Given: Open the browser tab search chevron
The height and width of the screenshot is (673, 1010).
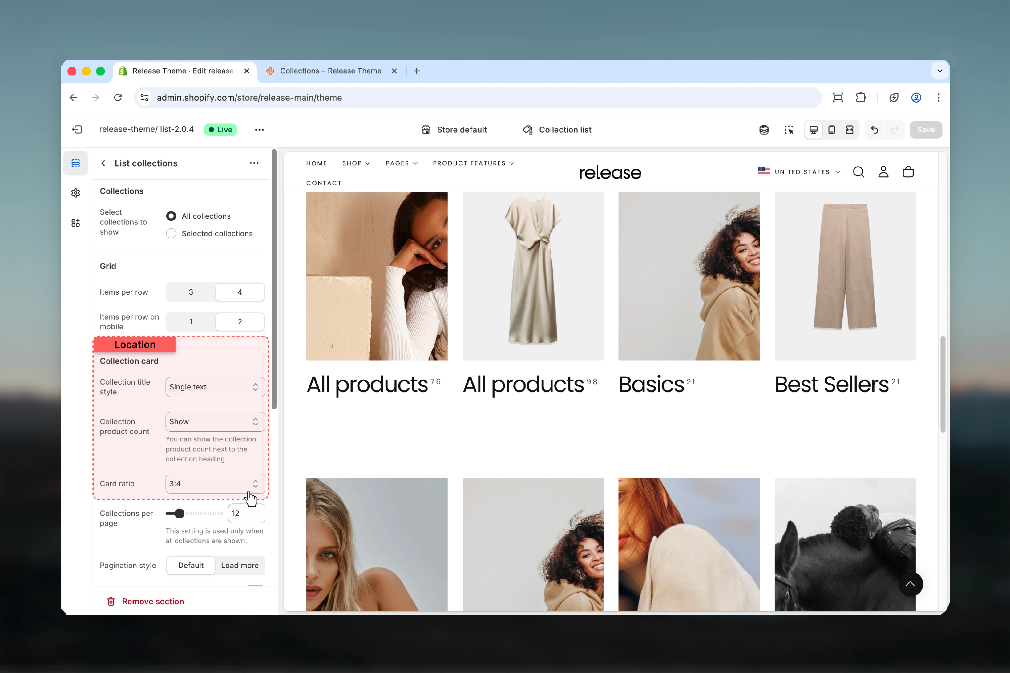Looking at the screenshot, I should (939, 71).
